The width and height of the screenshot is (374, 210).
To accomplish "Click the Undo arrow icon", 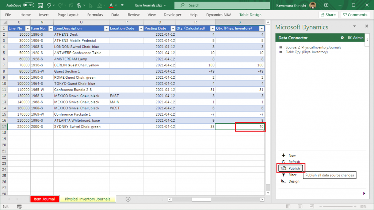I will click(x=49, y=5).
